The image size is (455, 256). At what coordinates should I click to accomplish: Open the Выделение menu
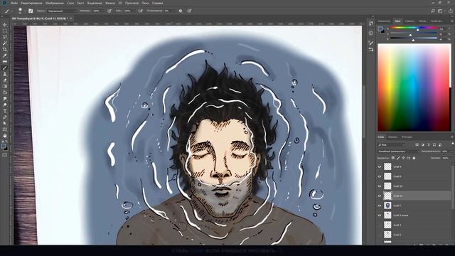pos(95,3)
